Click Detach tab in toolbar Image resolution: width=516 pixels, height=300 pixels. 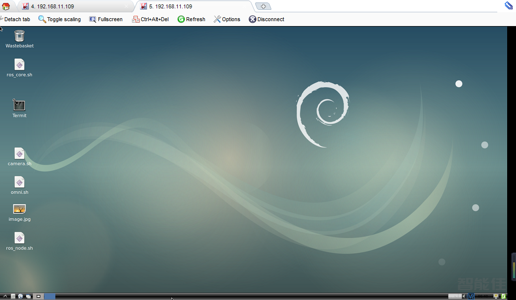point(16,19)
